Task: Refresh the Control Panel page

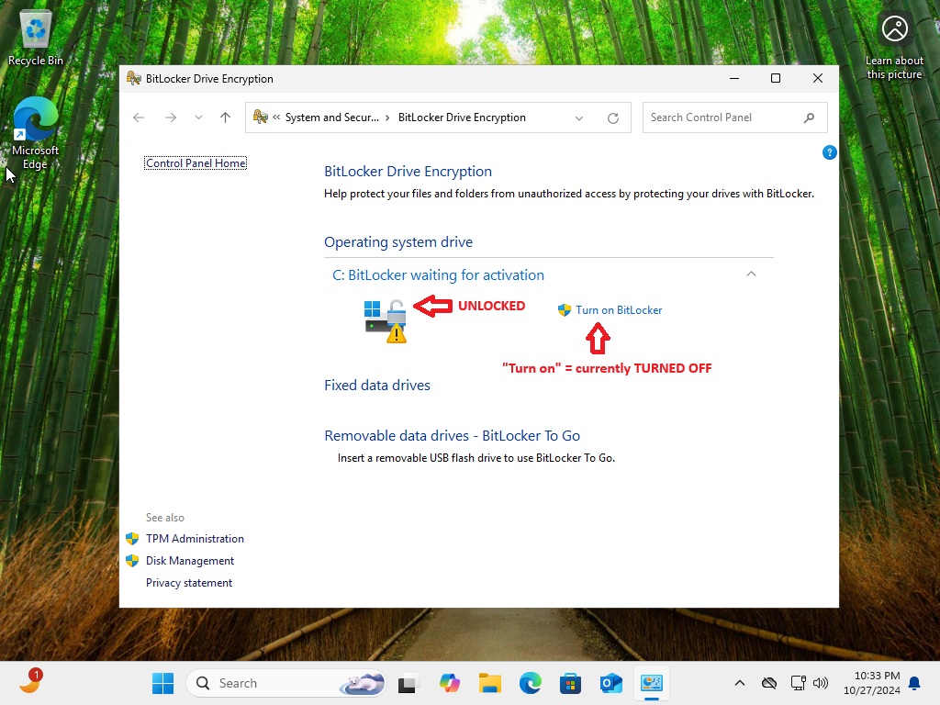Action: pos(613,117)
